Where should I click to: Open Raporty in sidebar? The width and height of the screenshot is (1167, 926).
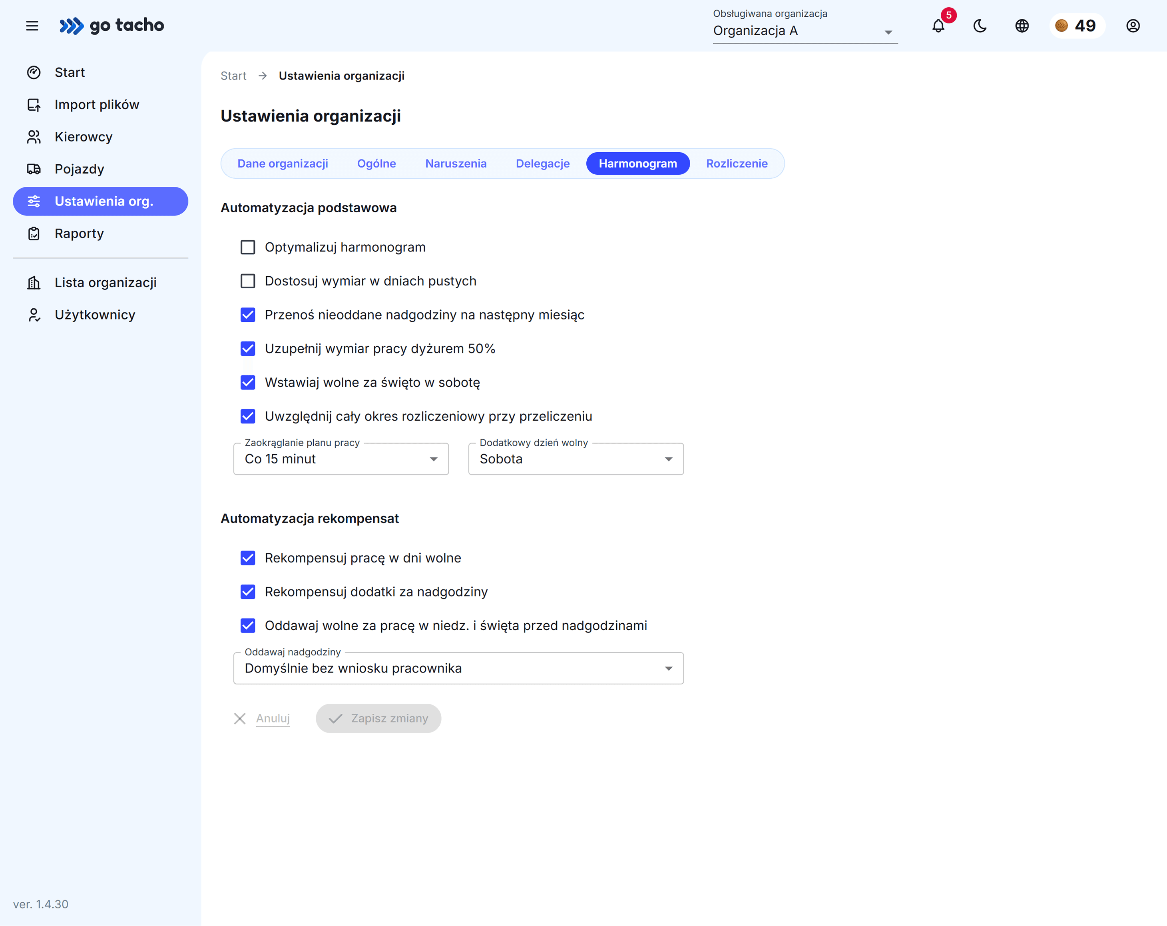pyautogui.click(x=101, y=233)
